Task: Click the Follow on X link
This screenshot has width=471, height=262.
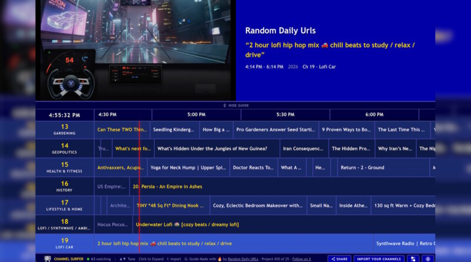Action: (302, 259)
